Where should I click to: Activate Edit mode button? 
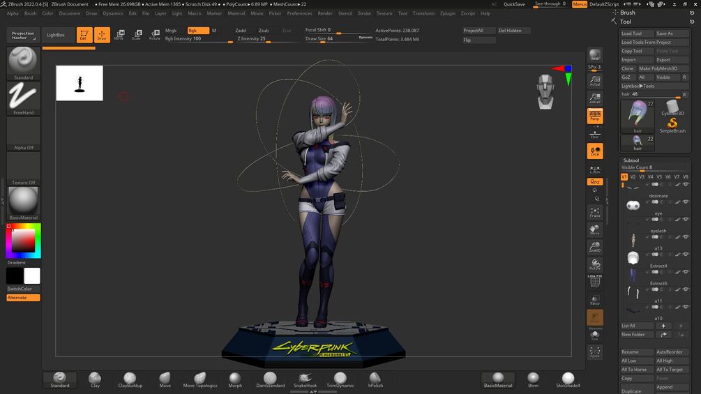[x=84, y=35]
